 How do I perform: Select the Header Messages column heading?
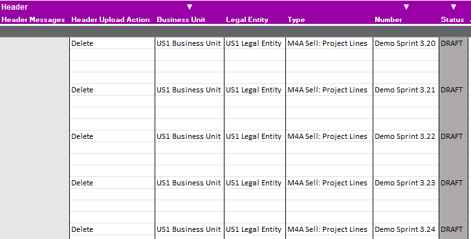click(x=34, y=20)
